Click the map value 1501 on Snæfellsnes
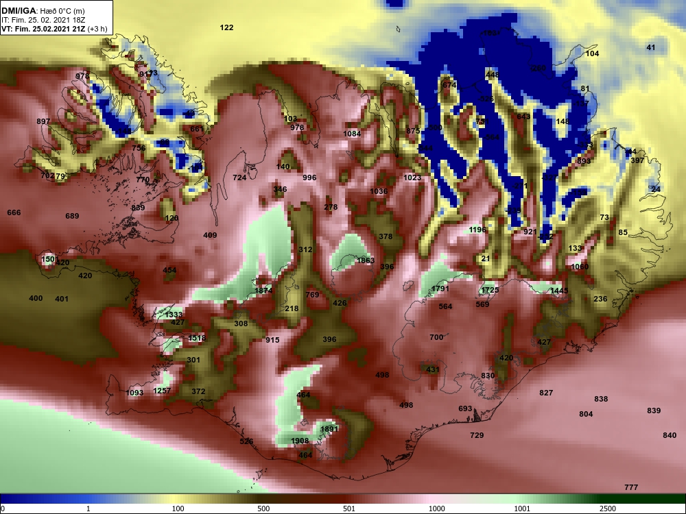The image size is (686, 514). pyautogui.click(x=49, y=259)
